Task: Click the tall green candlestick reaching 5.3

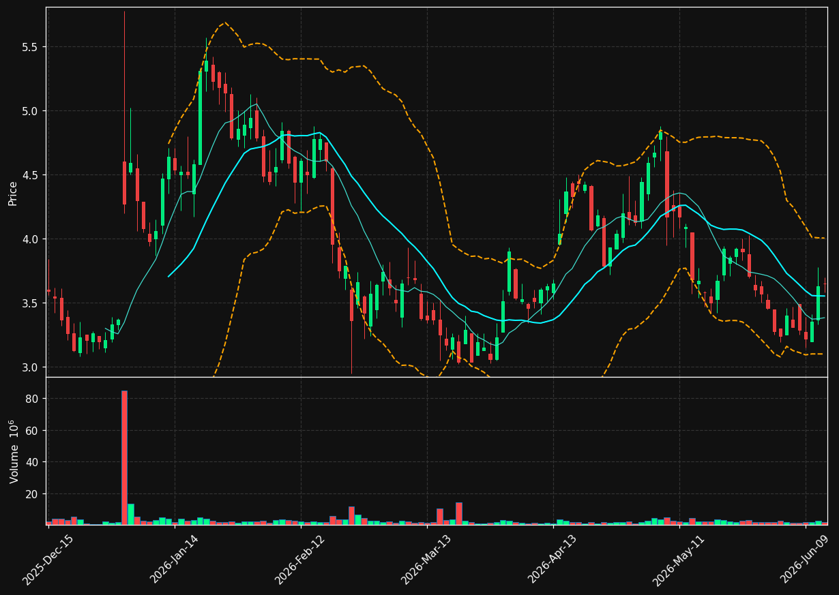Action: click(x=200, y=117)
